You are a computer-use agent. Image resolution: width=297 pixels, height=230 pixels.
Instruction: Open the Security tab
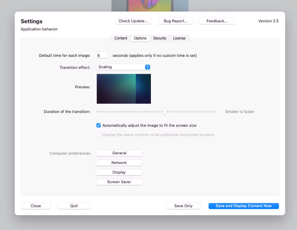[160, 38]
